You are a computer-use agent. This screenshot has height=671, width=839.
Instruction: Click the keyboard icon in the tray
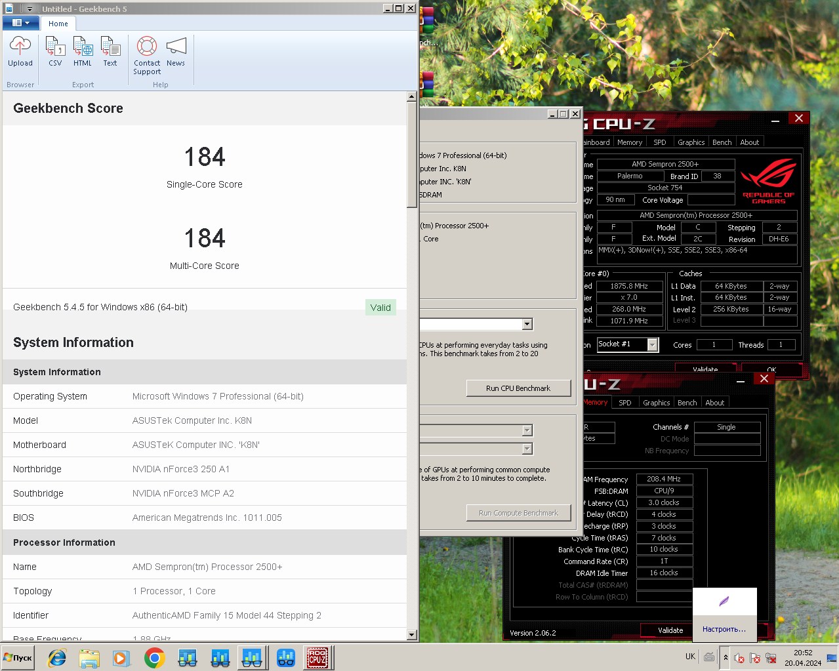(709, 657)
